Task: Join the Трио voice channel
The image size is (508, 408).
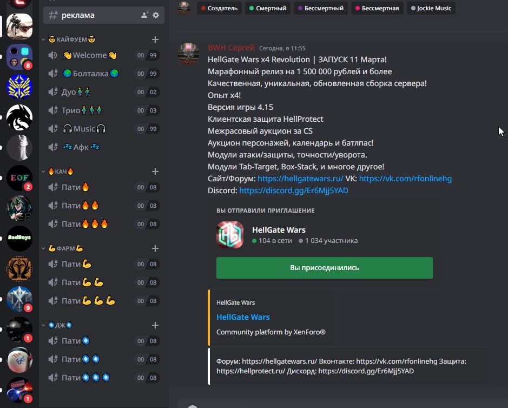Action: (x=104, y=110)
